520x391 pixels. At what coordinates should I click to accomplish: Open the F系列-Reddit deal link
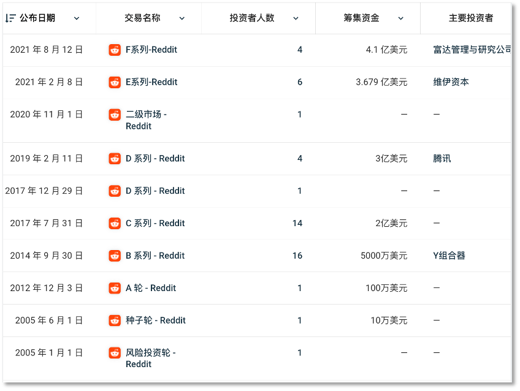(151, 50)
